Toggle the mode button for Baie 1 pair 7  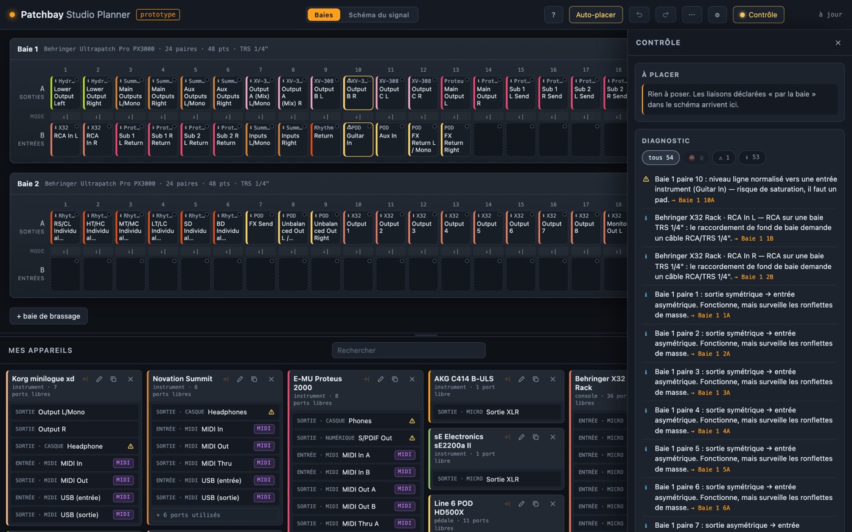[260, 117]
